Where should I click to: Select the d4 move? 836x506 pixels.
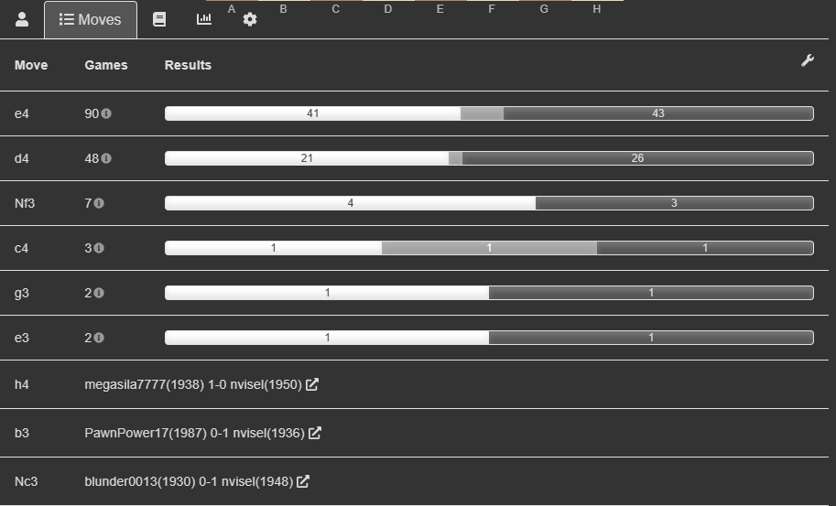click(22, 158)
